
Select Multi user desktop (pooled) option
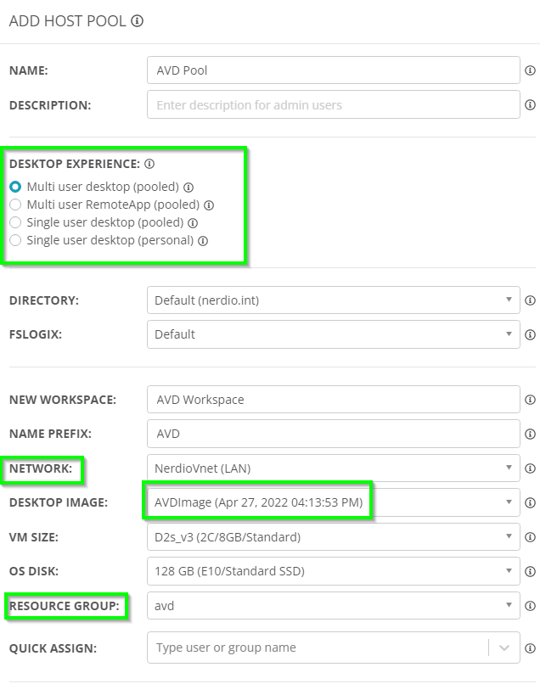pos(15,187)
